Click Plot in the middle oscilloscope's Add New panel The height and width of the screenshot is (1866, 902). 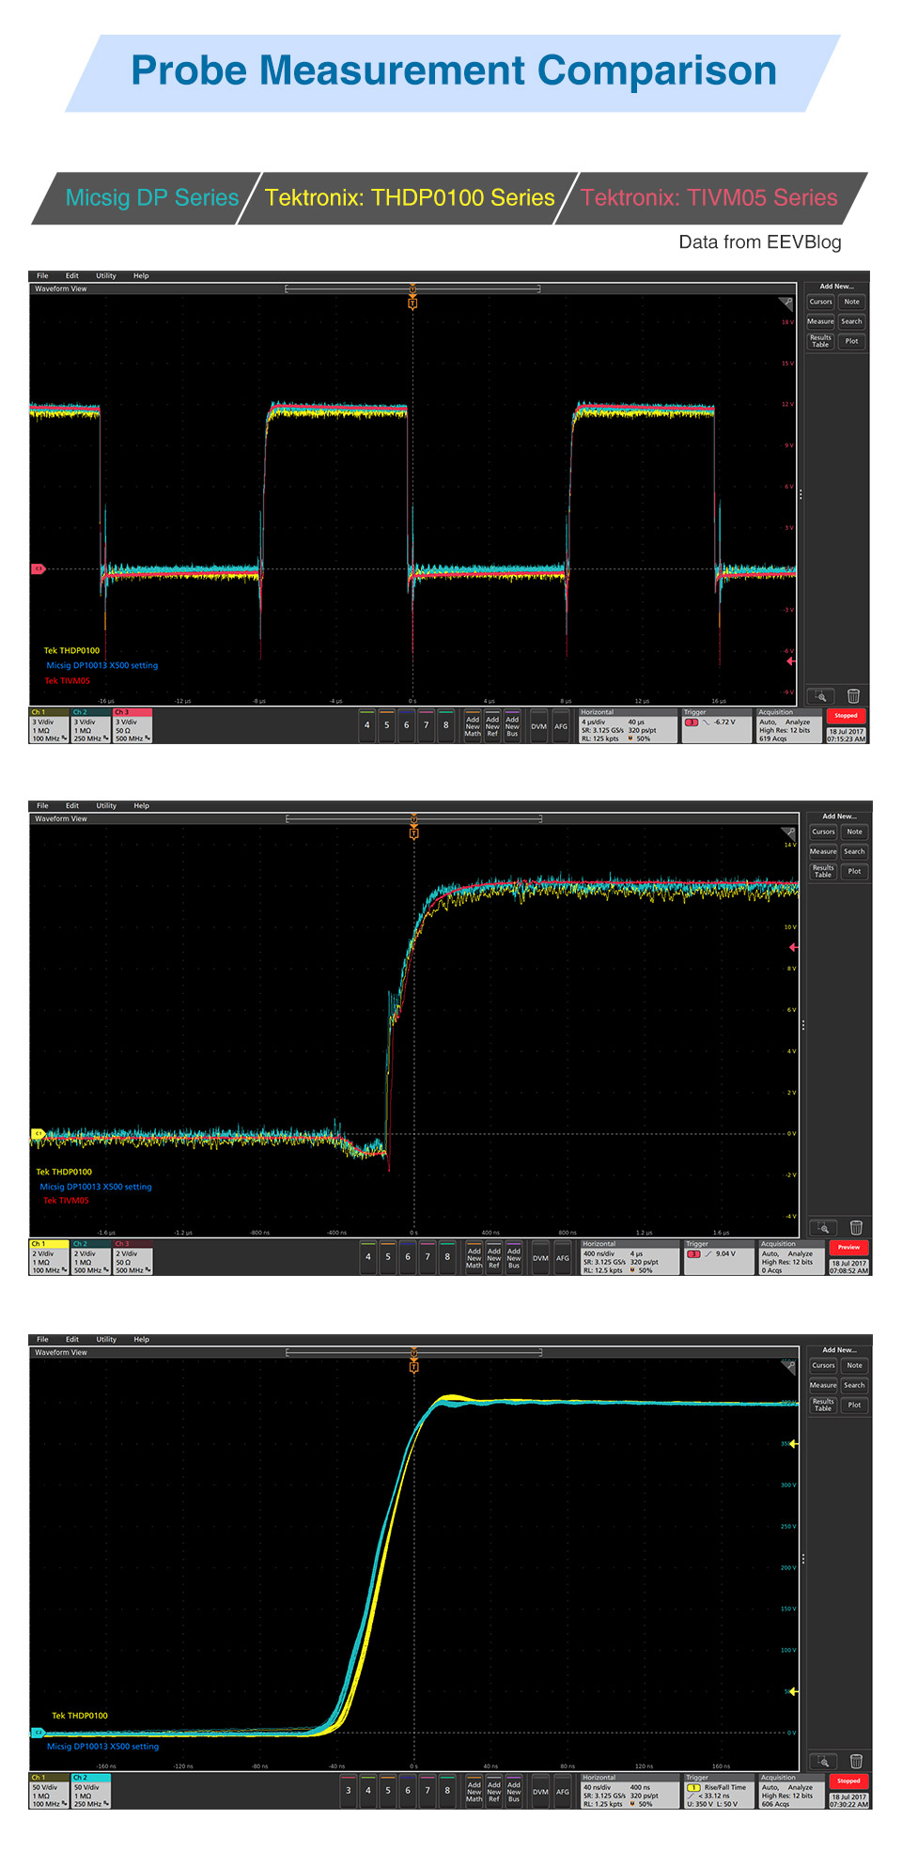pos(854,871)
